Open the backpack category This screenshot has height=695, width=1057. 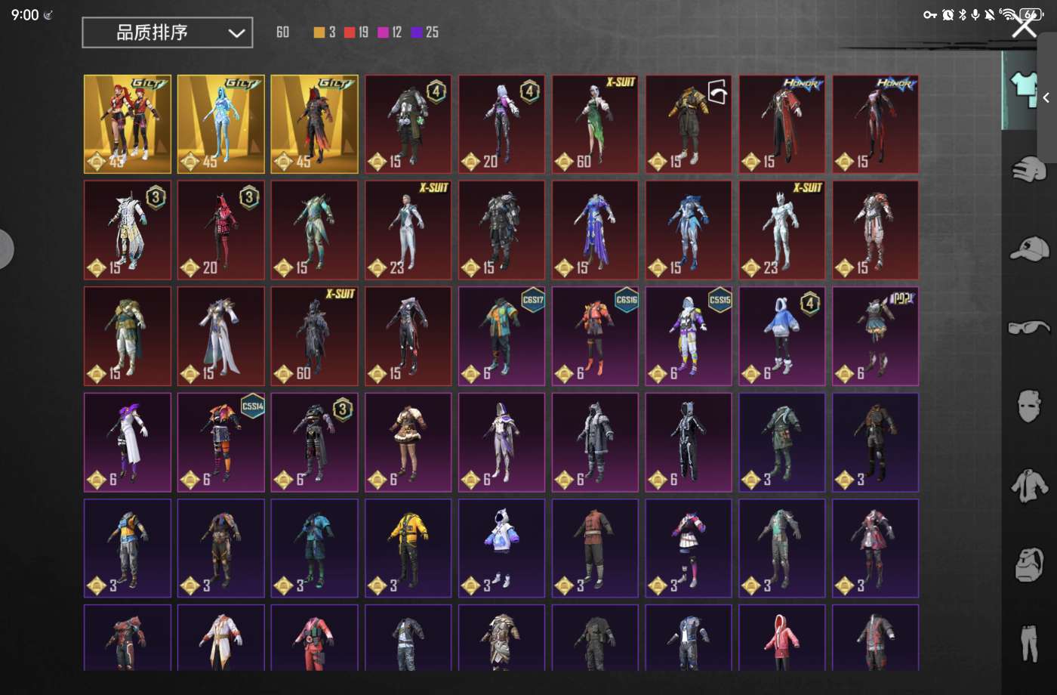(x=1028, y=564)
